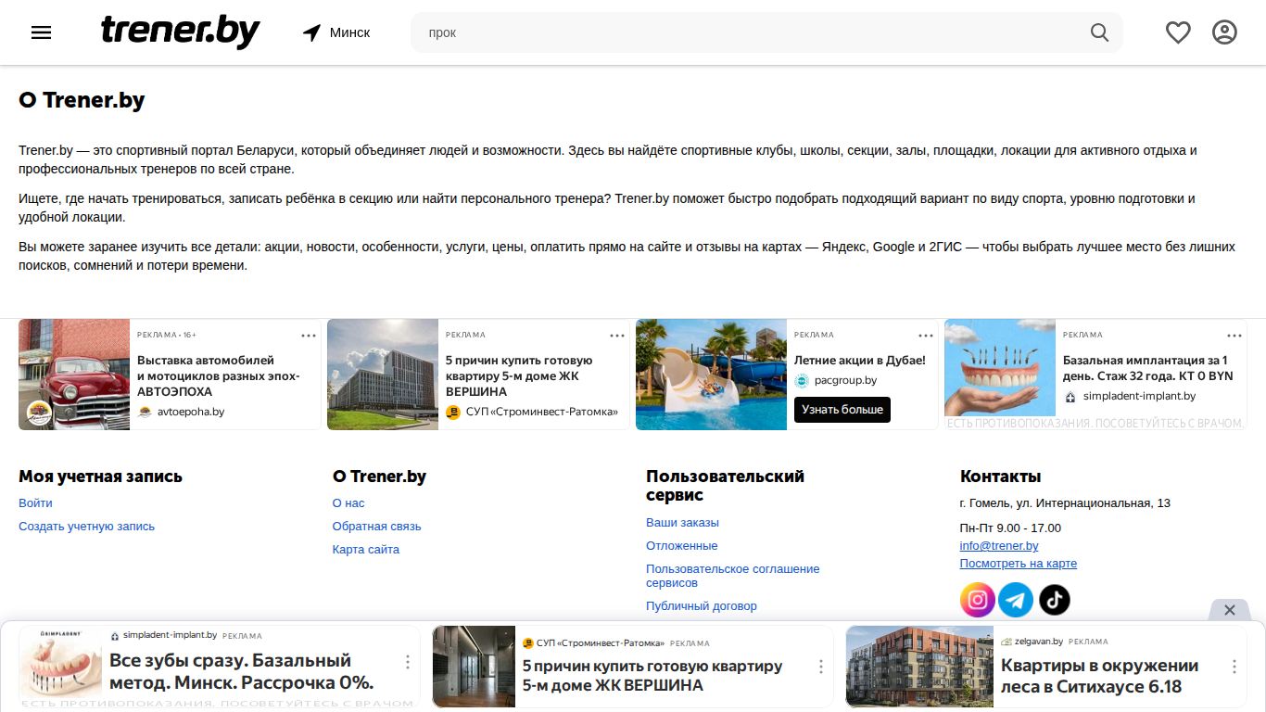Viewport: 1266px width, 712px height.
Task: Open the Telegram social link
Action: point(1016,600)
